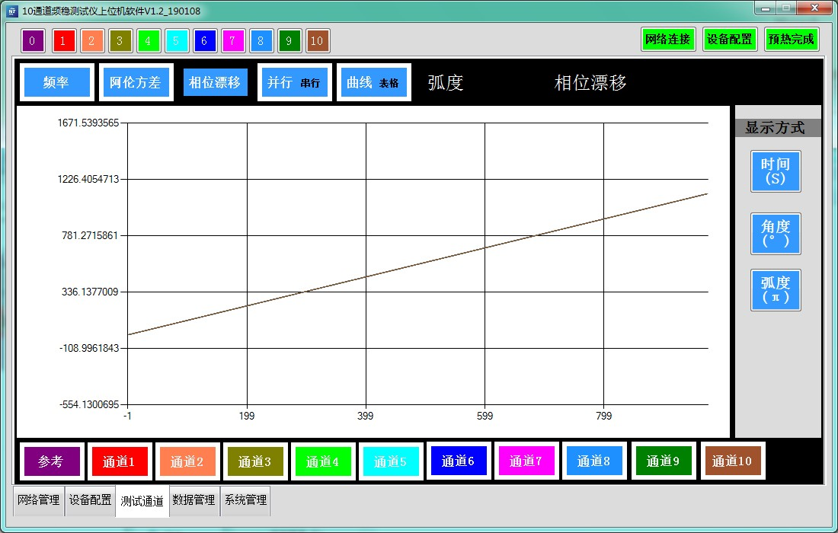
Task: Click the blue channel 6 indicator square
Action: 204,41
